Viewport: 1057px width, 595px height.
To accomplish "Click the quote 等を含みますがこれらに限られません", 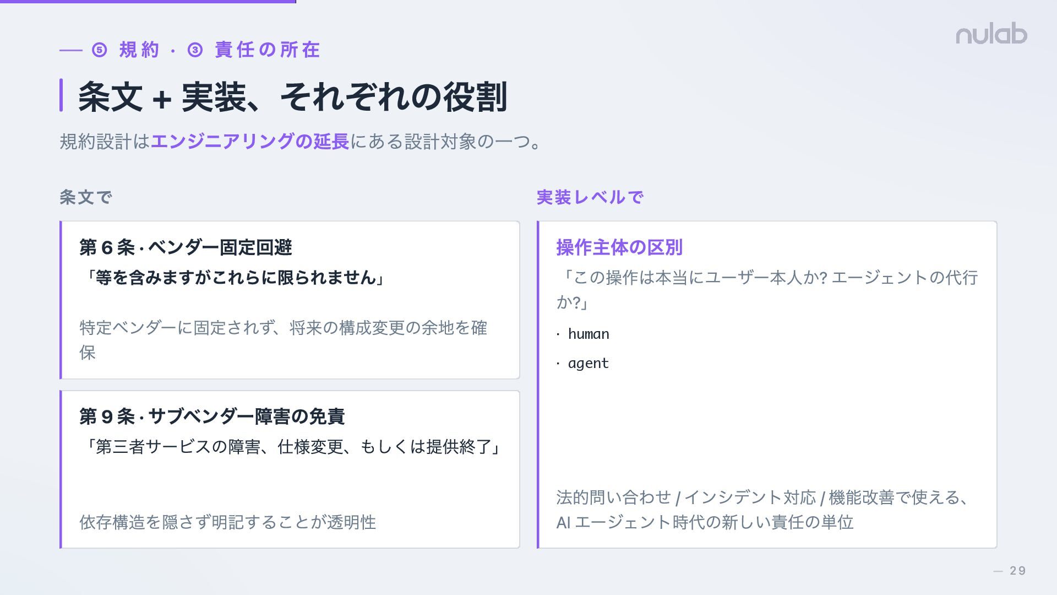I will [x=234, y=277].
